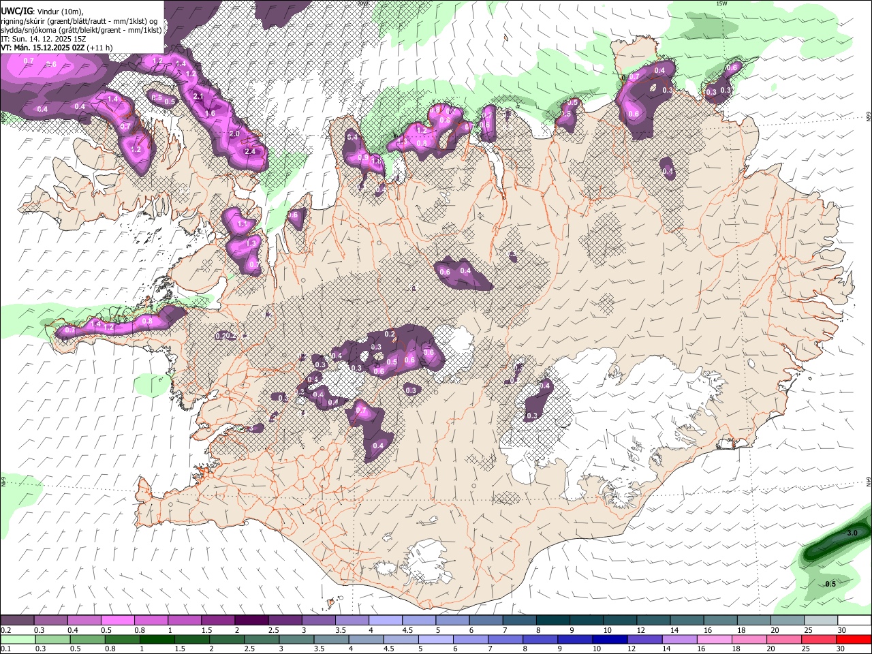The width and height of the screenshot is (872, 654).
Task: Click the dark green swatch between 1 and 1.5 in the bottom scale
Action: pyautogui.click(x=156, y=639)
